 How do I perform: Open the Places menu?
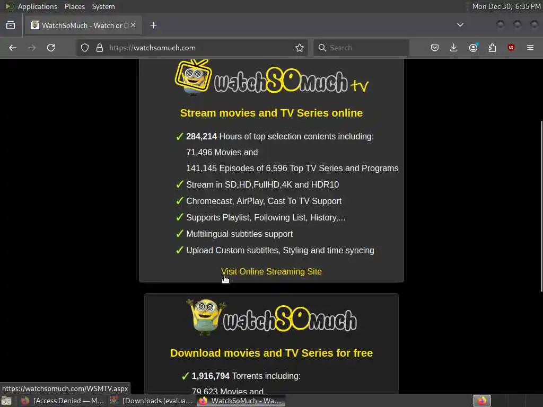point(75,6)
